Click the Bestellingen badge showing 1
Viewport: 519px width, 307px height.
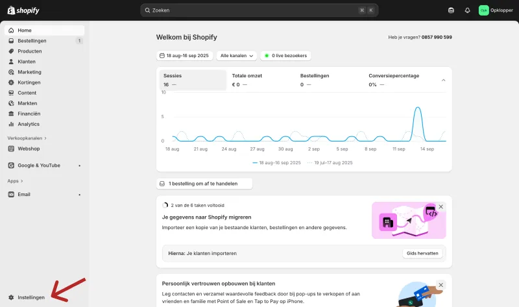coord(79,41)
